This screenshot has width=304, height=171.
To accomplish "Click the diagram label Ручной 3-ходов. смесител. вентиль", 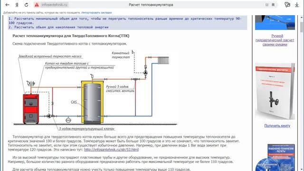I will point(120,89).
